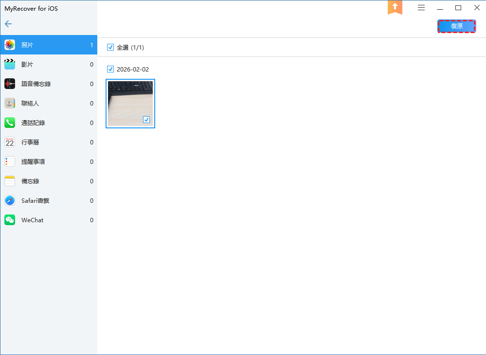
Task: Click the Contacts icon in sidebar
Action: pyautogui.click(x=10, y=104)
